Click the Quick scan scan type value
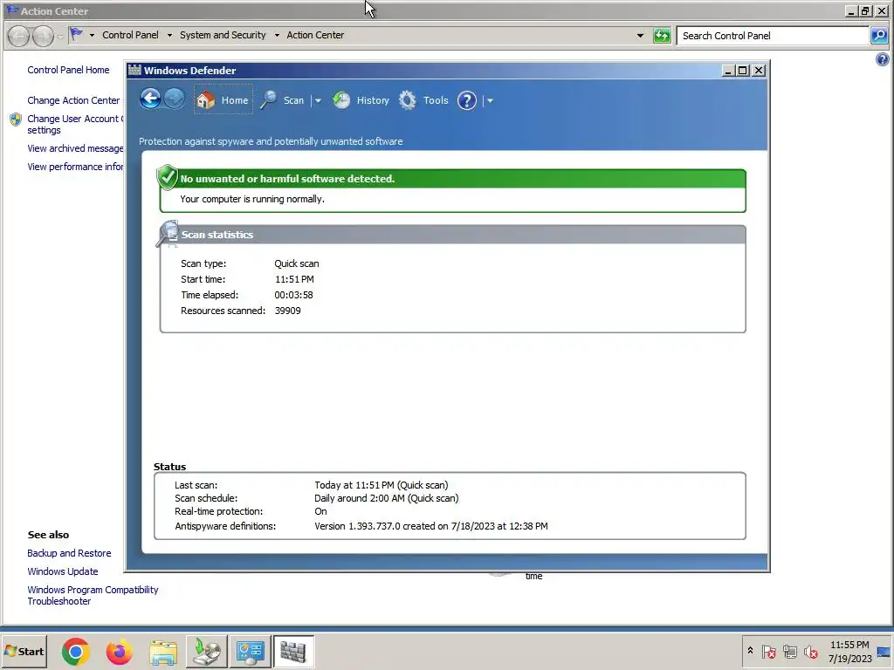 (x=297, y=263)
